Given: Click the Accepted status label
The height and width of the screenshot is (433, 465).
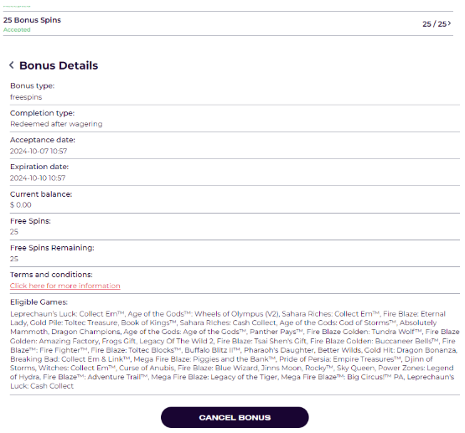Looking at the screenshot, I should tap(17, 29).
